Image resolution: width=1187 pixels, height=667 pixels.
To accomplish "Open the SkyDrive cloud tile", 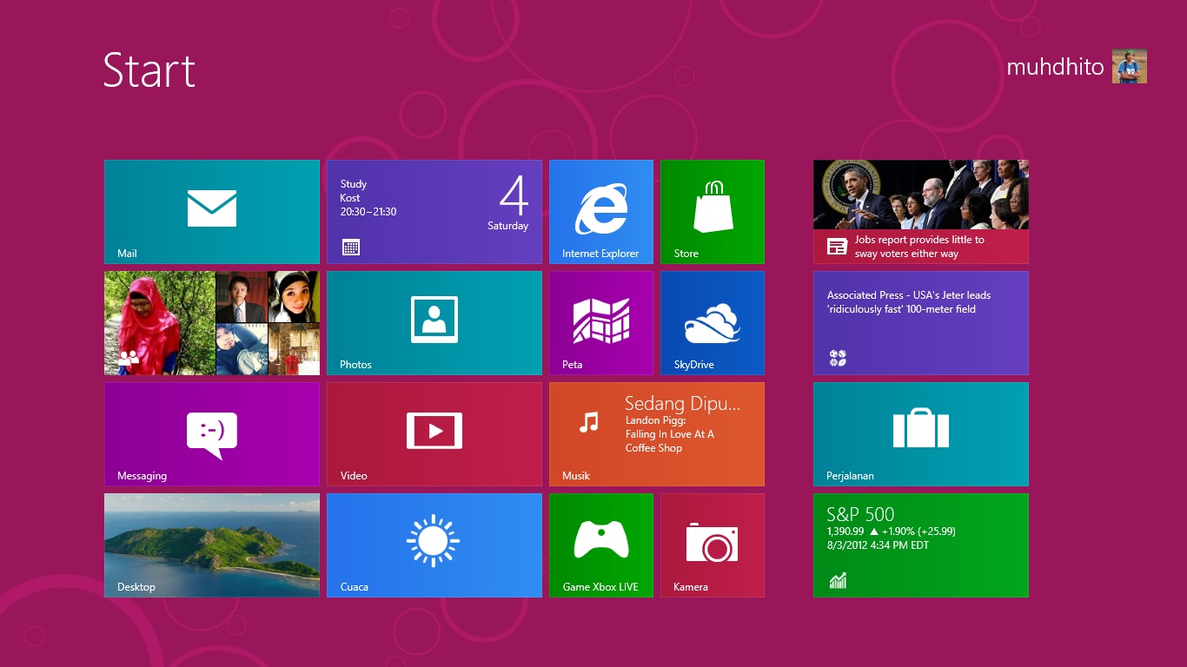I will point(712,322).
